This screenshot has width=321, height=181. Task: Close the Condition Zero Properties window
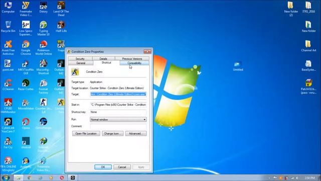pos(147,51)
